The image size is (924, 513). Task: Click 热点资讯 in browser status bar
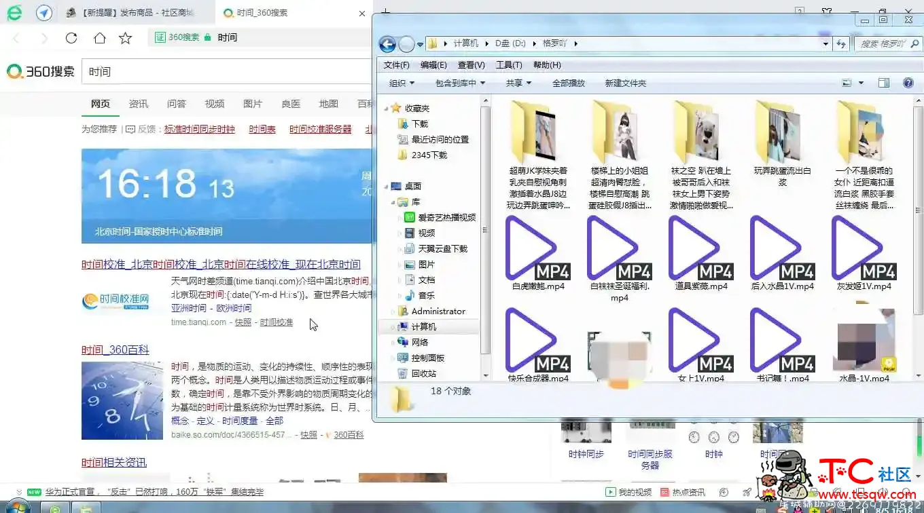pyautogui.click(x=682, y=492)
